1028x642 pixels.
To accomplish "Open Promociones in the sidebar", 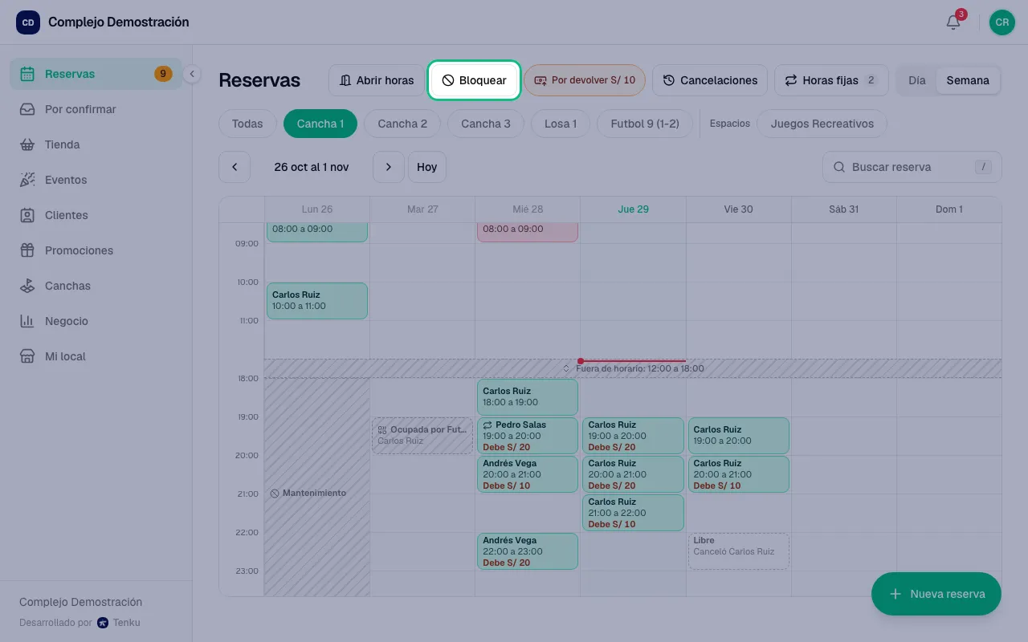I will click(96, 250).
